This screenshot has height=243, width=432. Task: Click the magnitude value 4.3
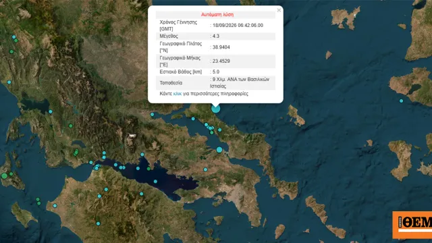(216, 36)
